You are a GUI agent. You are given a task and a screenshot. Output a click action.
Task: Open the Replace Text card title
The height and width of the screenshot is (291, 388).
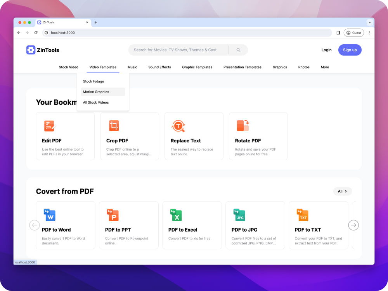(185, 140)
